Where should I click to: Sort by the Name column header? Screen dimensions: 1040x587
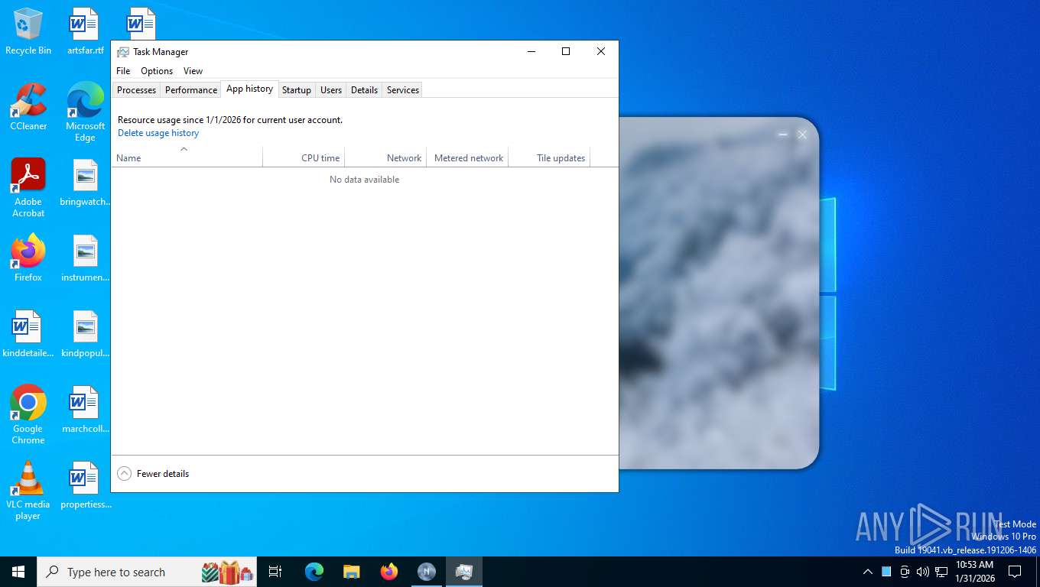pyautogui.click(x=187, y=157)
